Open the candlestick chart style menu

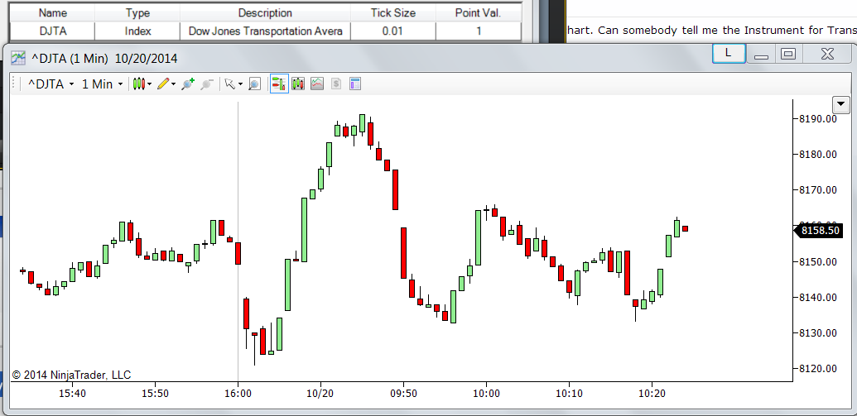click(x=142, y=84)
